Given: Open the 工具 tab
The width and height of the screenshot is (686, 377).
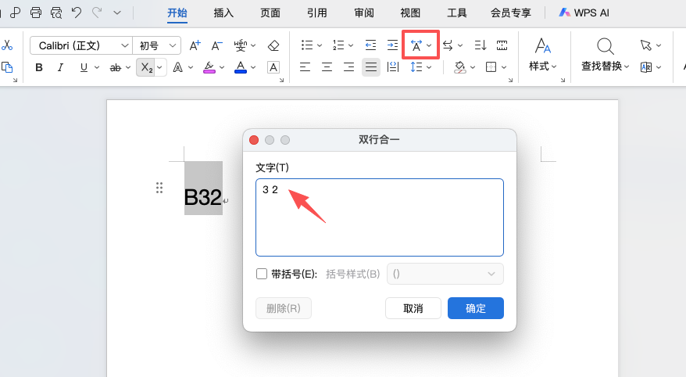Looking at the screenshot, I should click(x=457, y=13).
